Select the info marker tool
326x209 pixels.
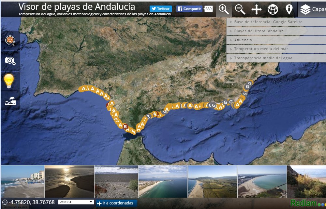tap(289, 9)
